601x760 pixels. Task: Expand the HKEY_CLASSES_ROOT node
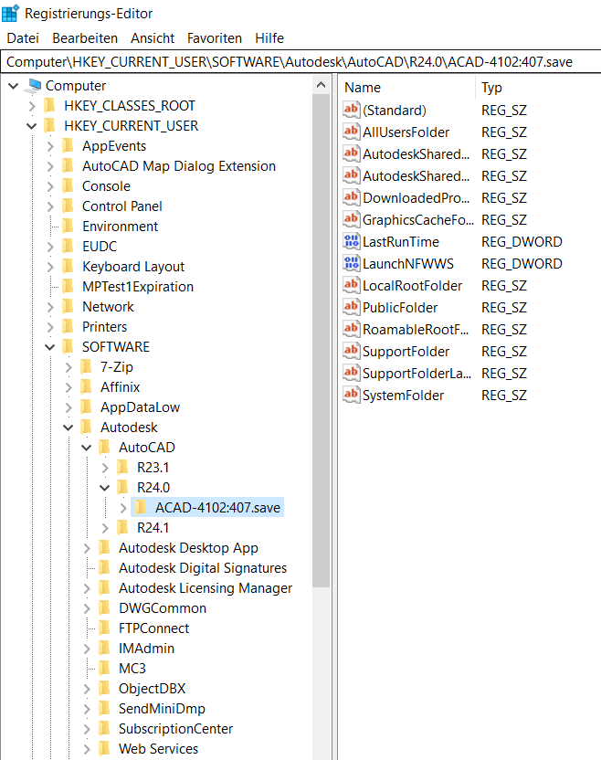[32, 106]
